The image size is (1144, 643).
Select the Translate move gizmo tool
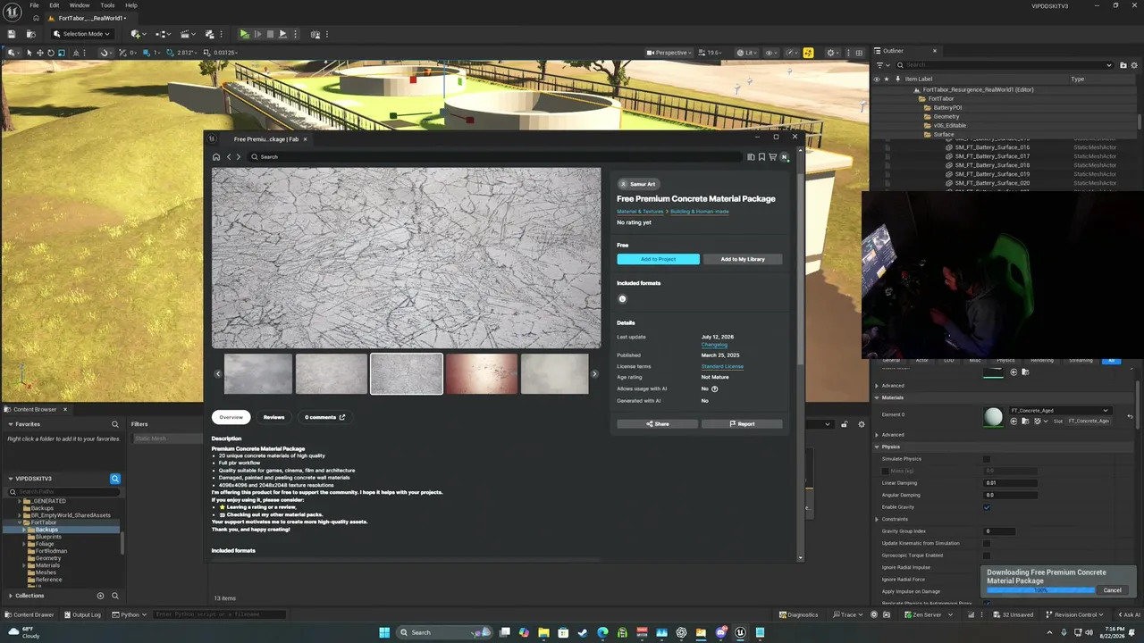pyautogui.click(x=39, y=53)
